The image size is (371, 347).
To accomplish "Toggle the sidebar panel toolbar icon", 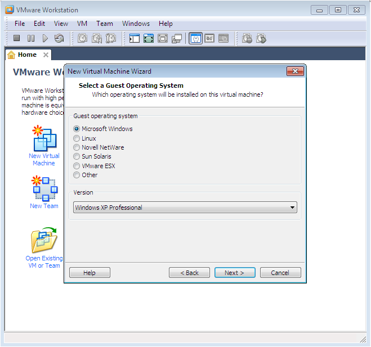I will [x=134, y=38].
